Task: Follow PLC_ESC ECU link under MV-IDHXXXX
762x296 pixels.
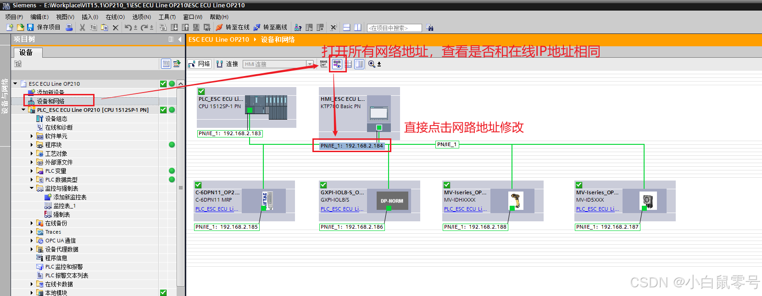Action: pos(465,209)
